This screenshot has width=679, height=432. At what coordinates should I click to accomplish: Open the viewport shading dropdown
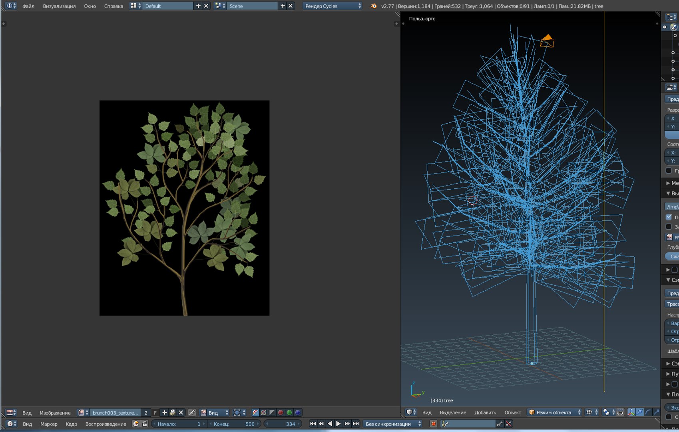[x=591, y=412]
